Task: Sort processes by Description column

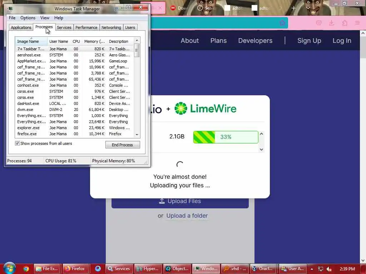Action: tap(120, 41)
